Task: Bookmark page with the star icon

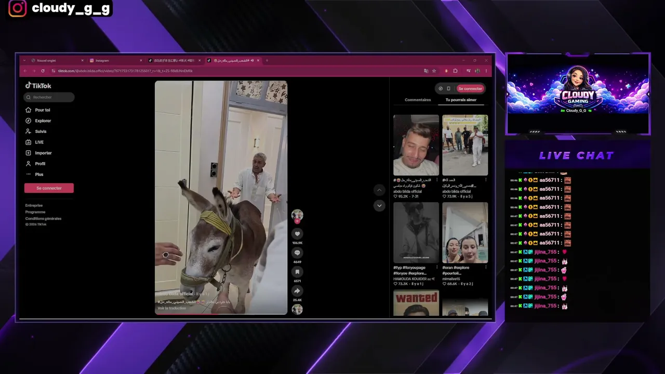Action: click(434, 71)
